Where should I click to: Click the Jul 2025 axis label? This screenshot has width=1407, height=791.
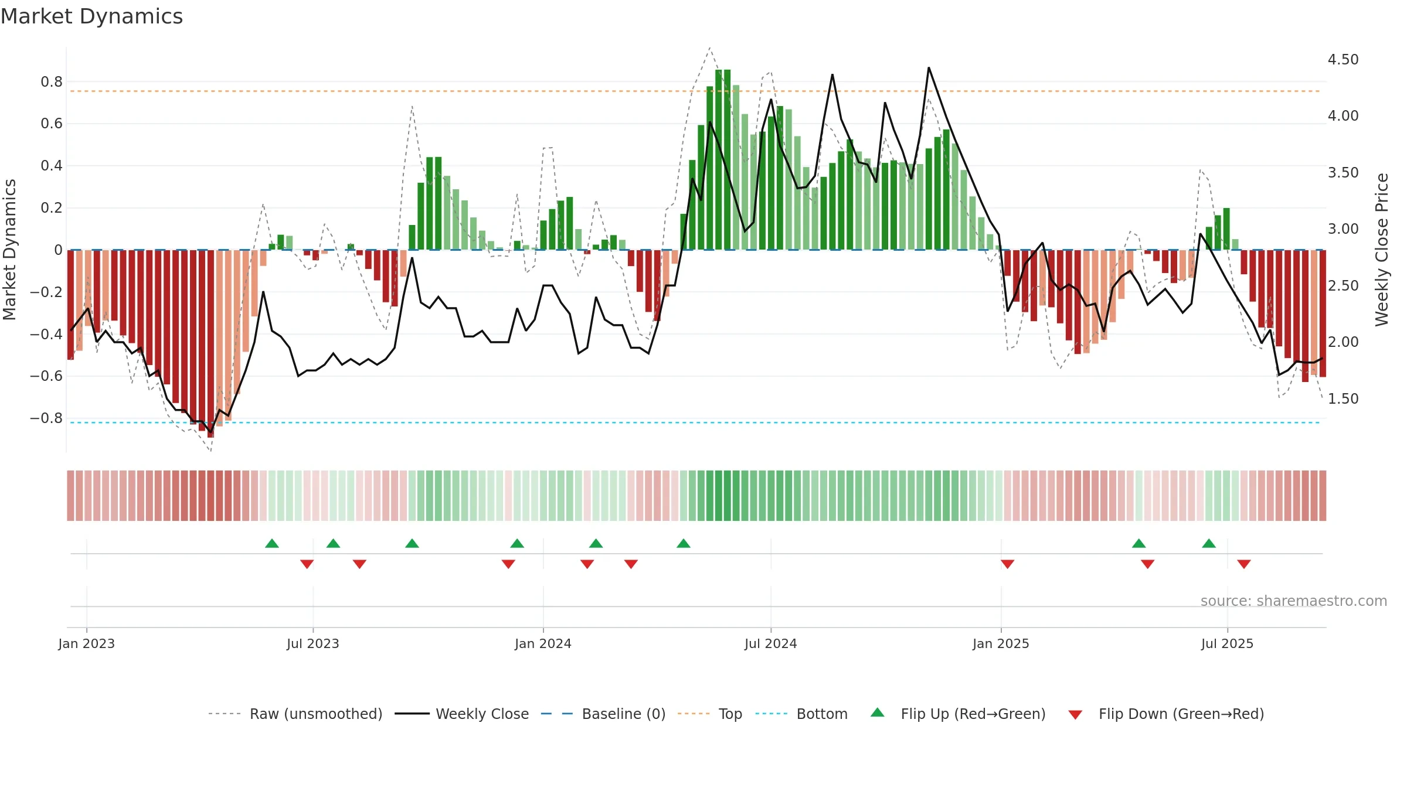coord(1227,643)
